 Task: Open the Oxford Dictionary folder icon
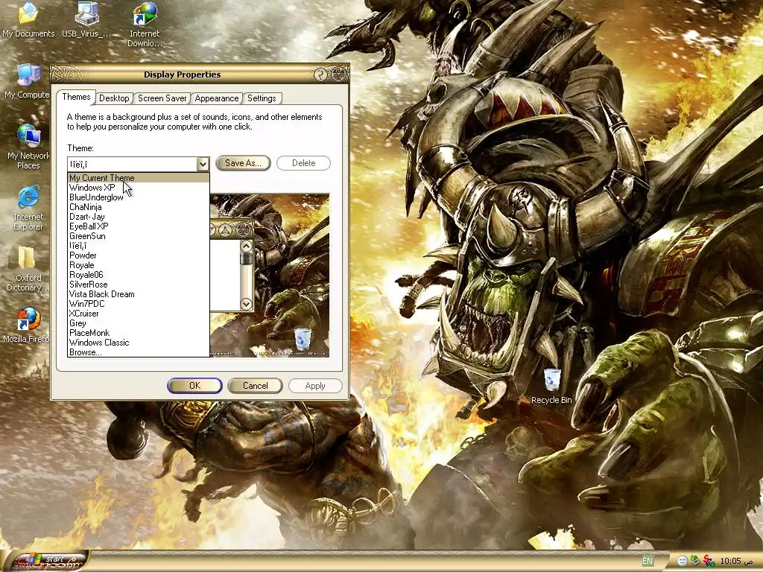click(x=28, y=268)
